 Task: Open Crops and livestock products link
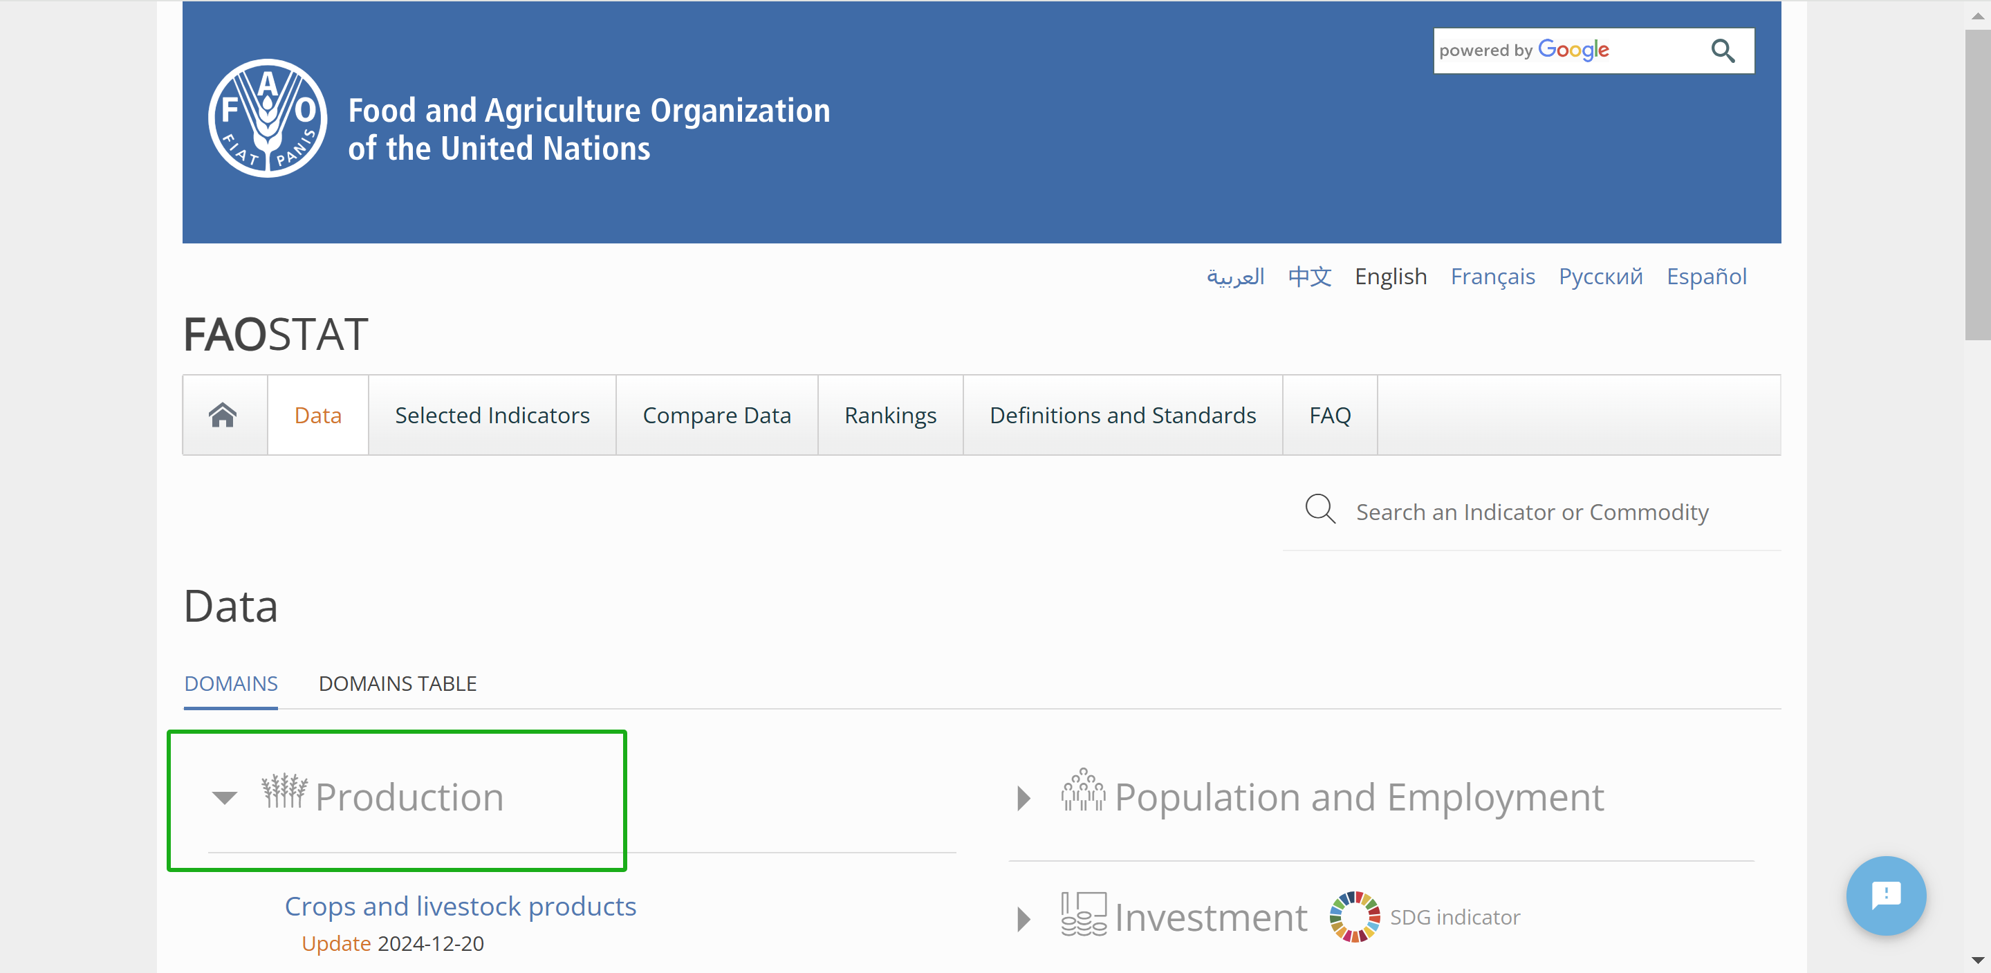click(x=460, y=906)
